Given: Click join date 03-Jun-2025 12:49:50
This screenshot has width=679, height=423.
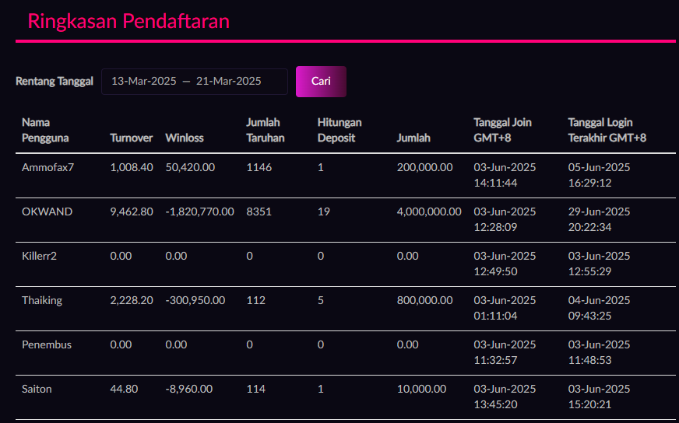Looking at the screenshot, I should 505,264.
